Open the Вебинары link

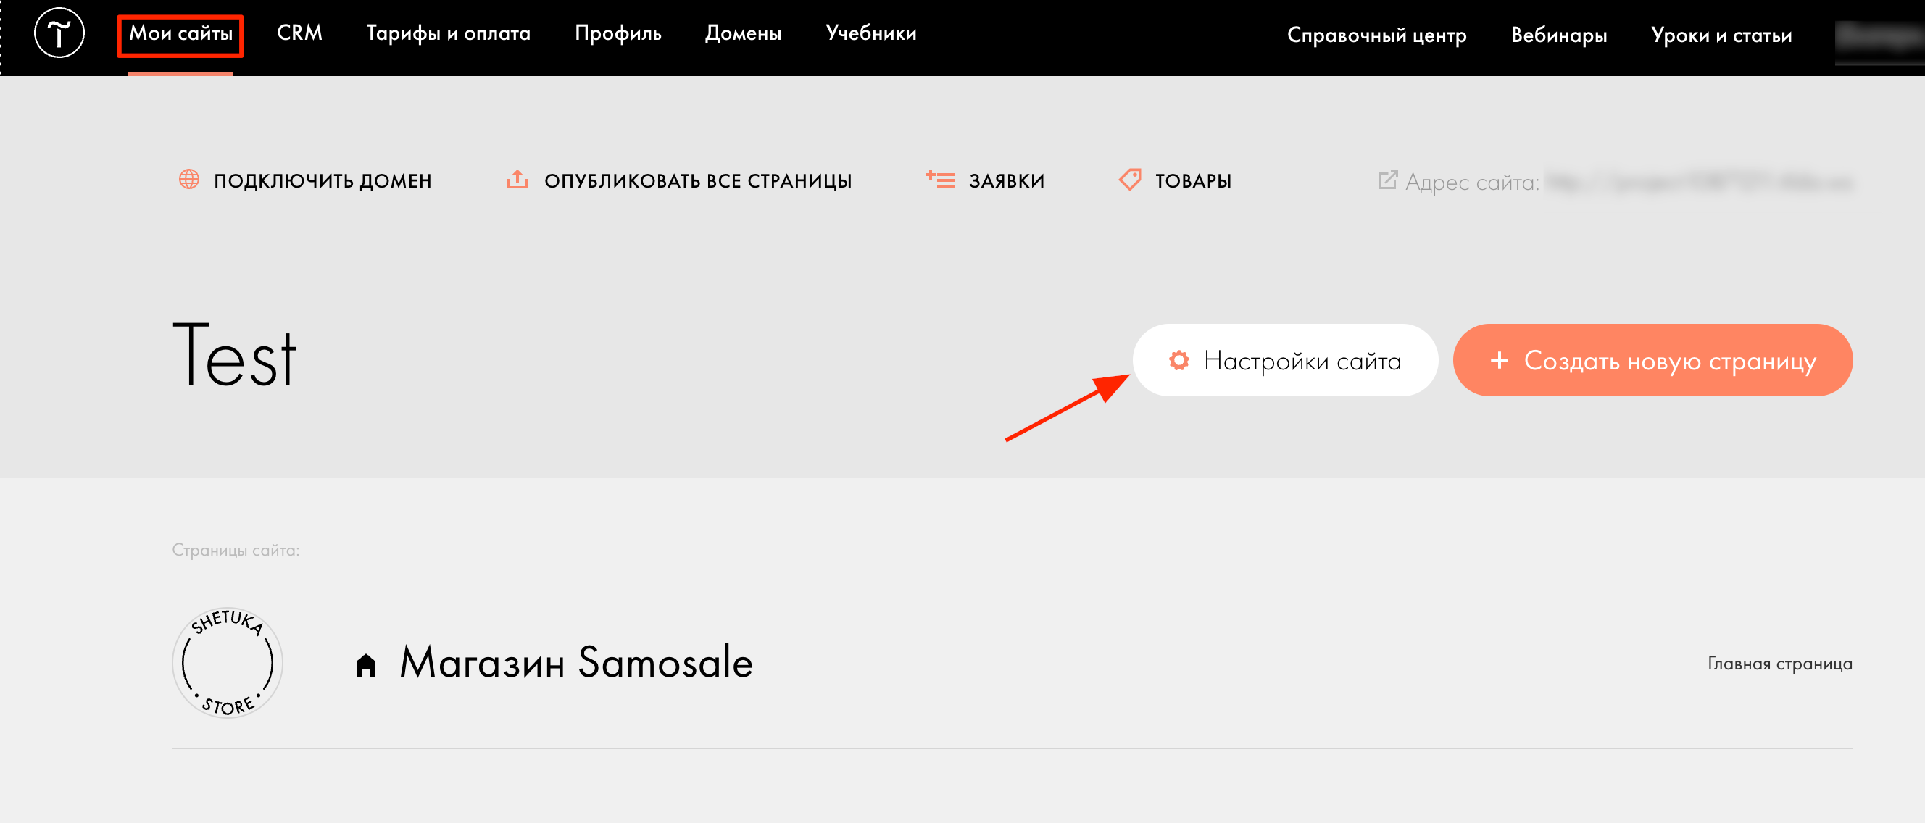(1559, 35)
